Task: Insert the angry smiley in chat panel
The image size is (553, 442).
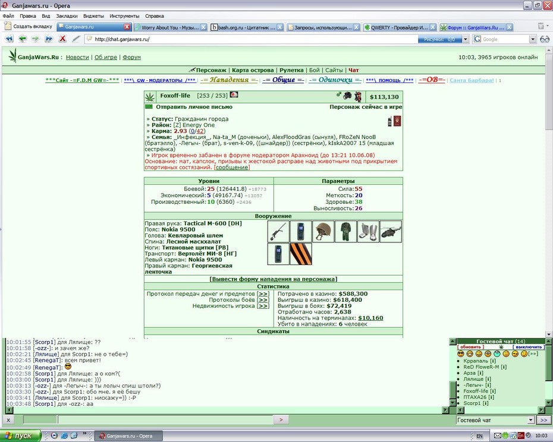Action: tap(488, 353)
